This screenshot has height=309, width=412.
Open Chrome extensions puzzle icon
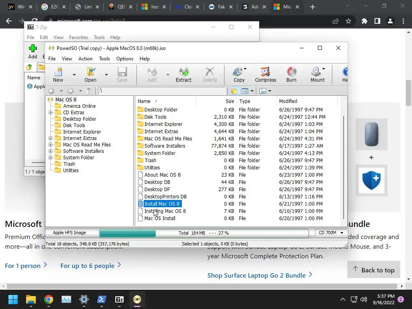[364, 21]
